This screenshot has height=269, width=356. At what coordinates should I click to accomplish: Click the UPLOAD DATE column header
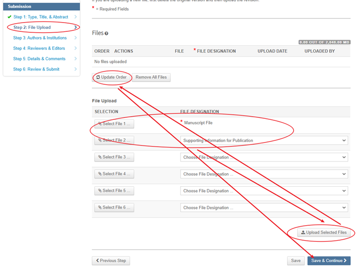point(272,51)
